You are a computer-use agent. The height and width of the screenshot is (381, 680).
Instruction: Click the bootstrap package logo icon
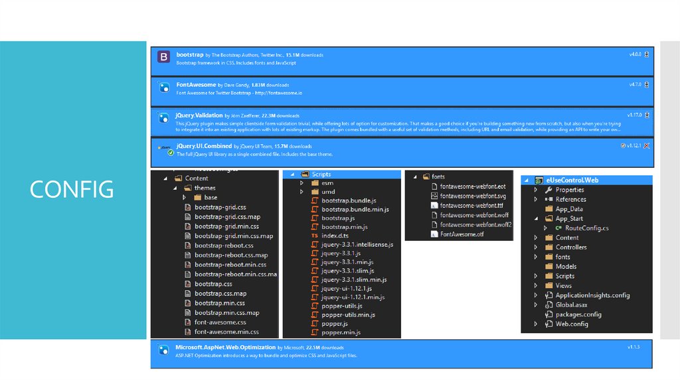point(163,57)
